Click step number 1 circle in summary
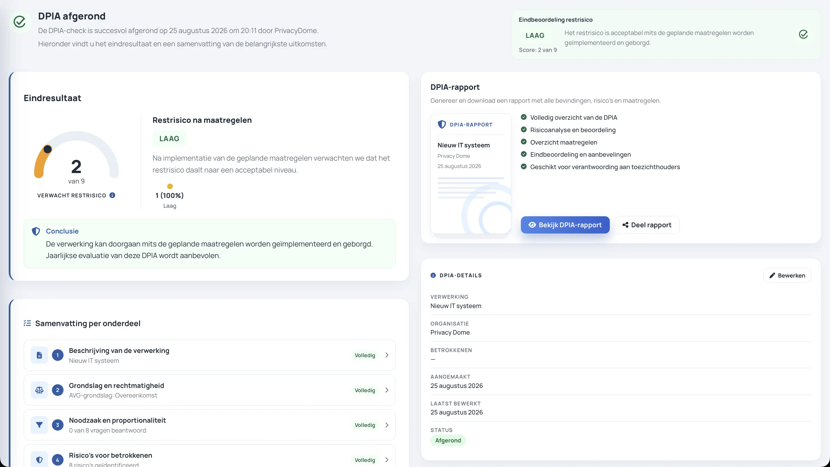Image resolution: width=830 pixels, height=467 pixels. tap(58, 355)
